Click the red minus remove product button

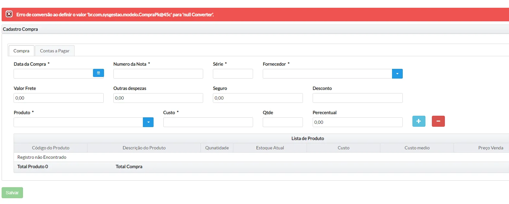click(x=438, y=121)
